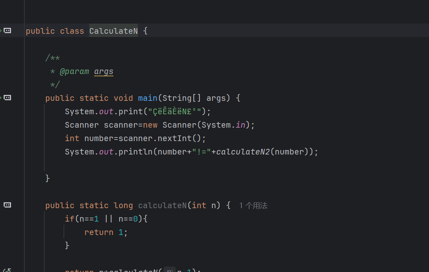Click the 'void' keyword
The image size is (429, 272).
pos(123,98)
